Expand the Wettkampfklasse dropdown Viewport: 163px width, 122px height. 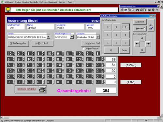tap(72, 37)
